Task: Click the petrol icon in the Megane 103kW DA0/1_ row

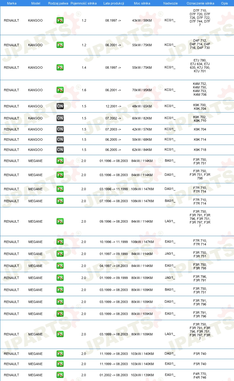Action: [60, 354]
